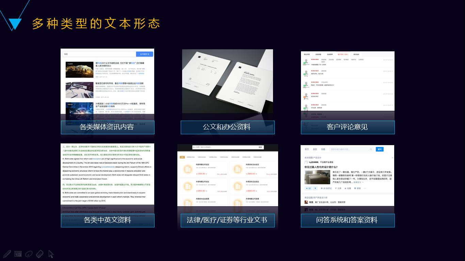
Task: Click the blue triangle logo beside the title
Action: click(x=15, y=24)
